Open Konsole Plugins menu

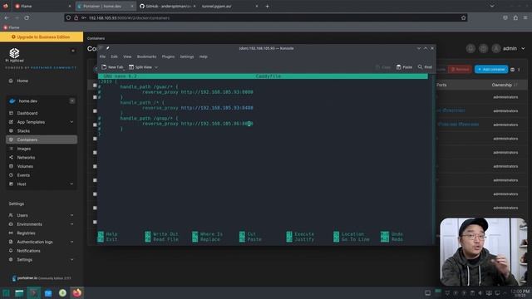(x=168, y=56)
